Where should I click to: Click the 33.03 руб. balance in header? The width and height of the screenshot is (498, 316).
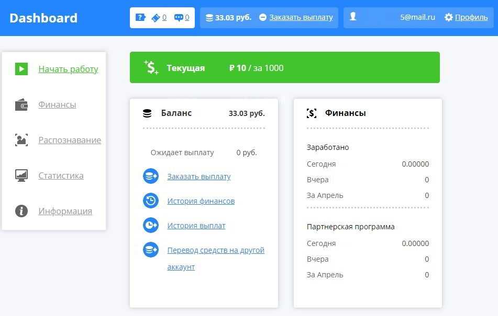233,18
